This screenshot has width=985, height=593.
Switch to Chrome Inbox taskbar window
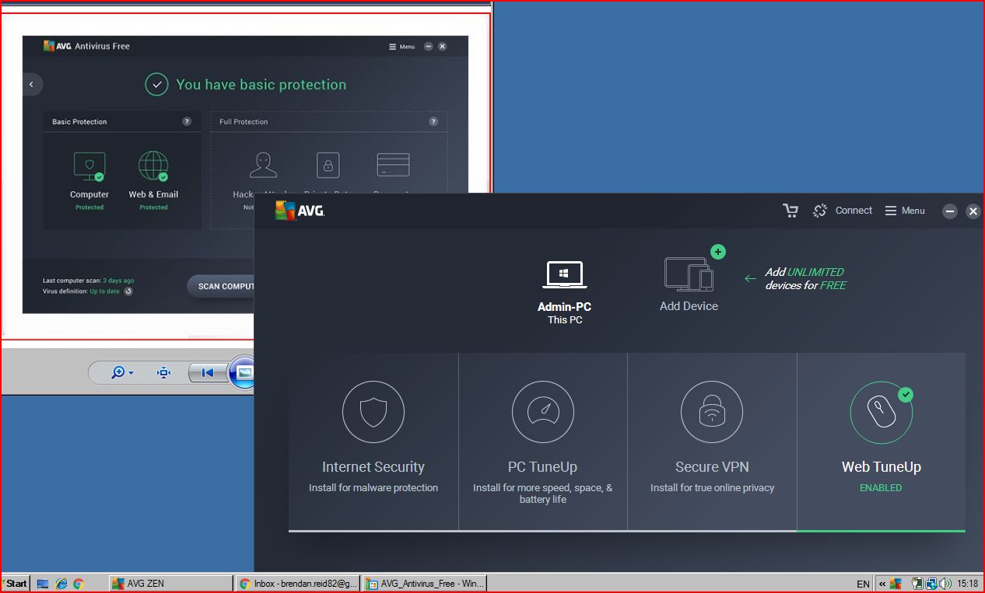[298, 584]
